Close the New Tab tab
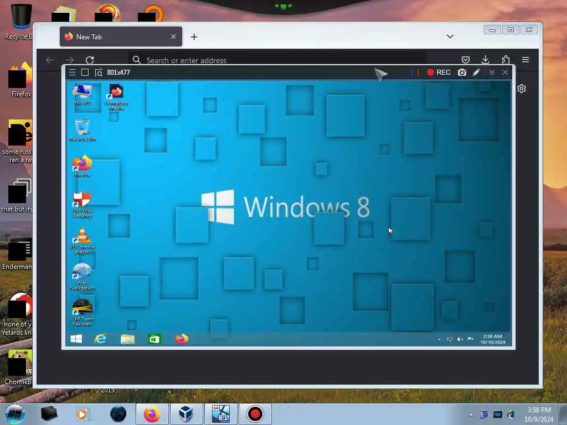The height and width of the screenshot is (425, 567). tap(173, 37)
